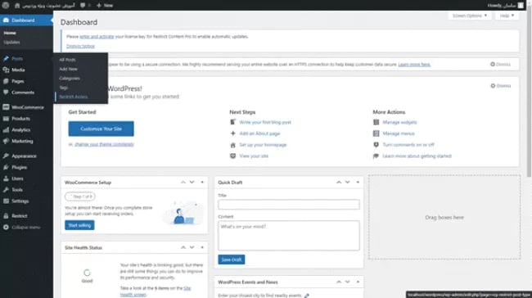Toggle Site Health Status panel collapse
532x298 pixels.
point(202,247)
